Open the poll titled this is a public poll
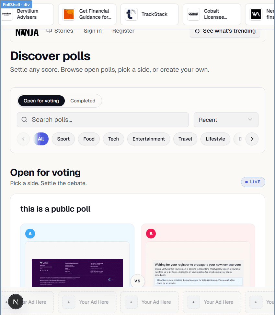The image size is (275, 315). 55,209
